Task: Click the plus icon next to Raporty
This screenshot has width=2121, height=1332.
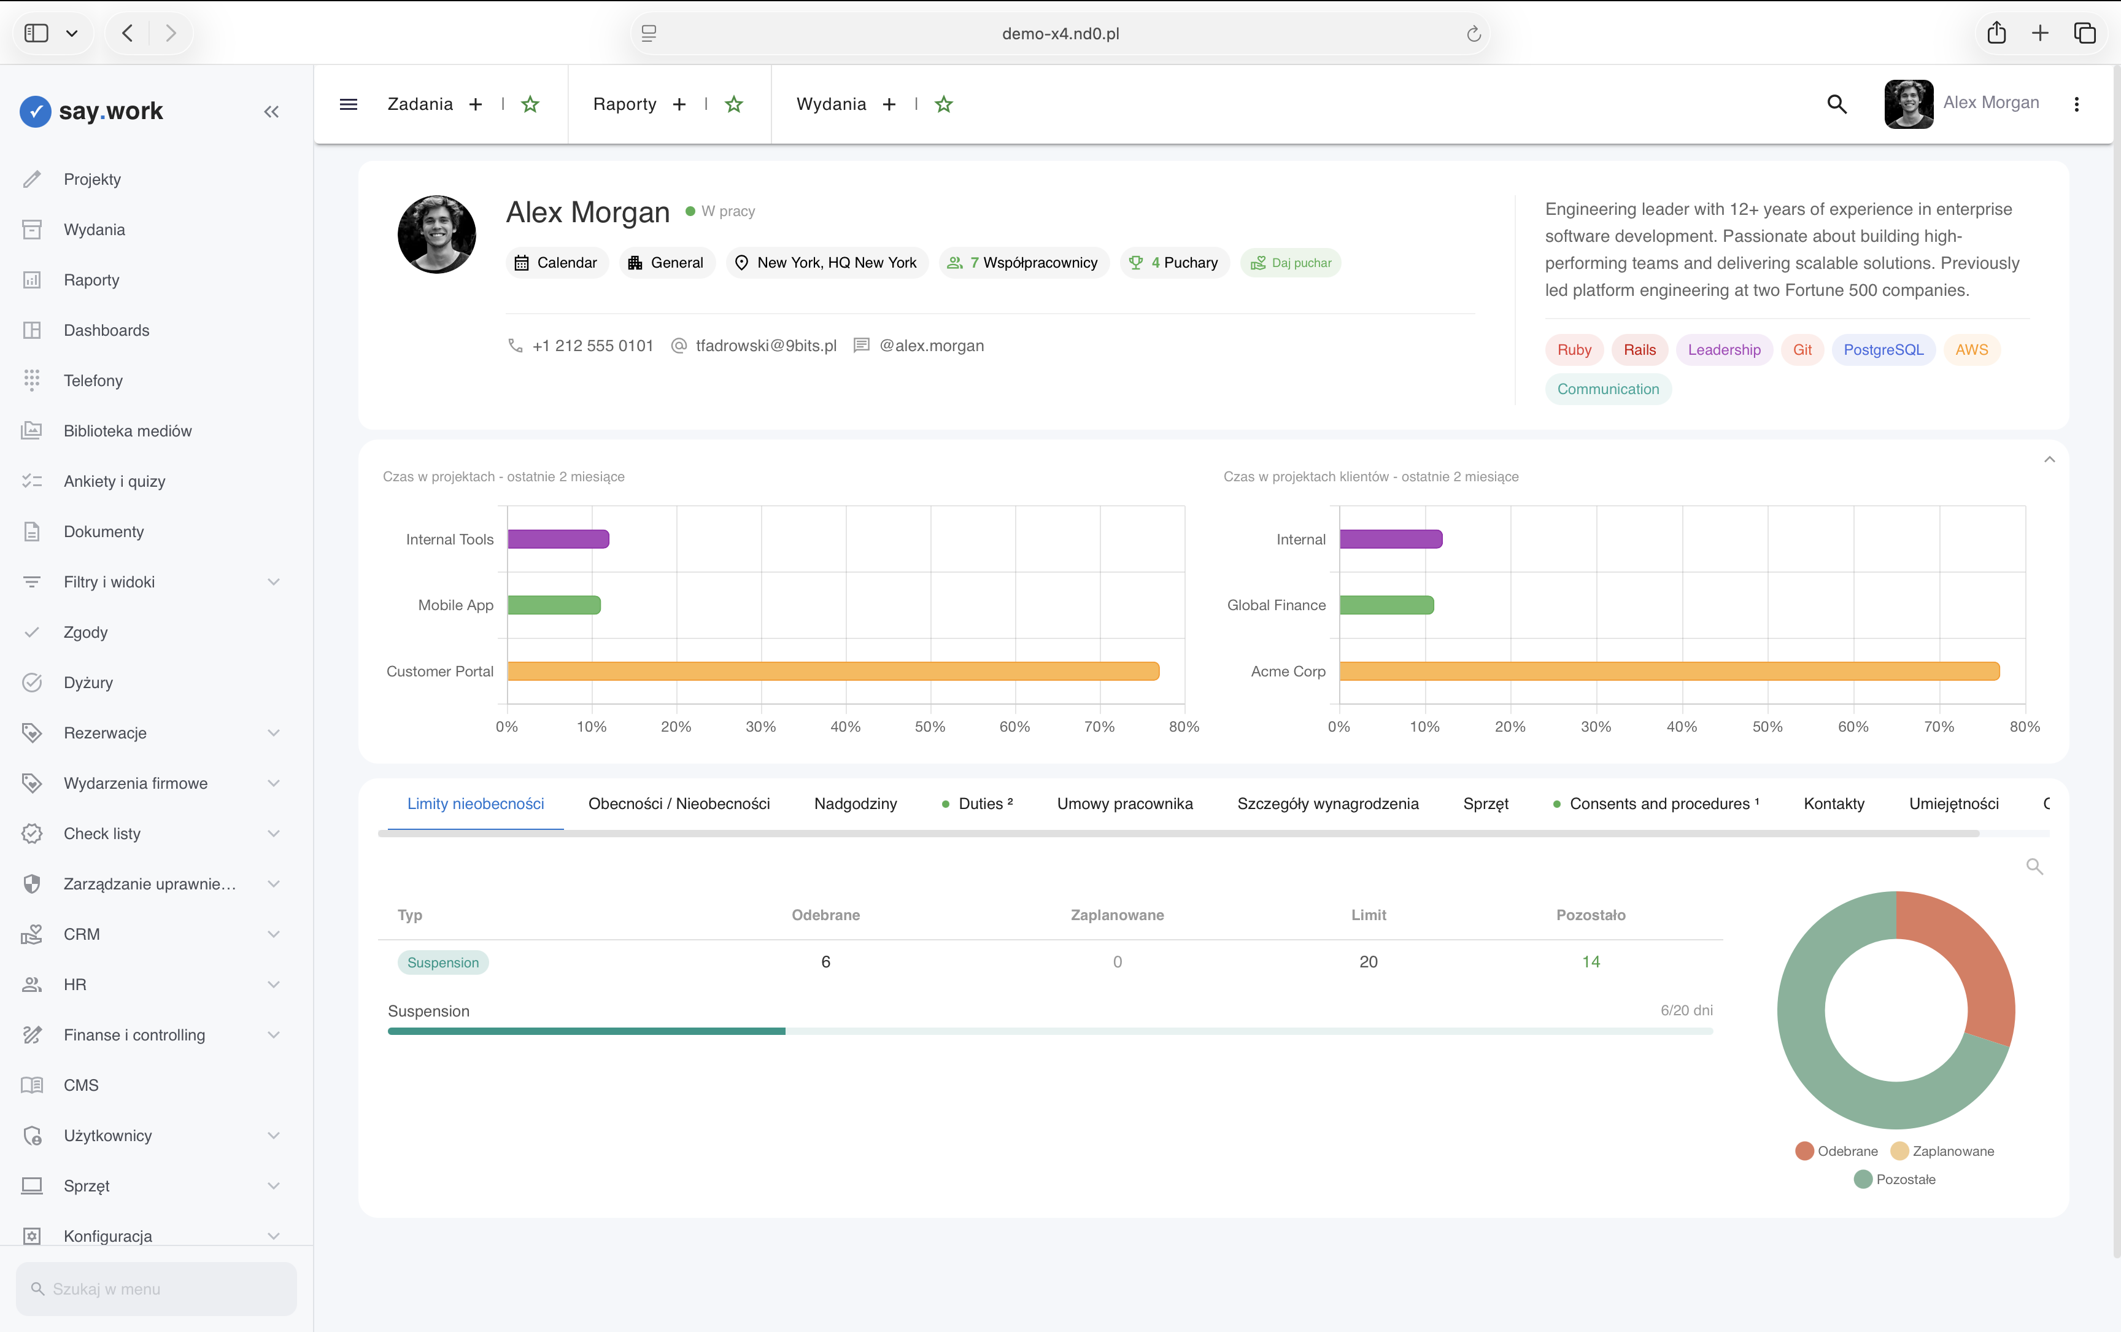Action: coord(679,104)
